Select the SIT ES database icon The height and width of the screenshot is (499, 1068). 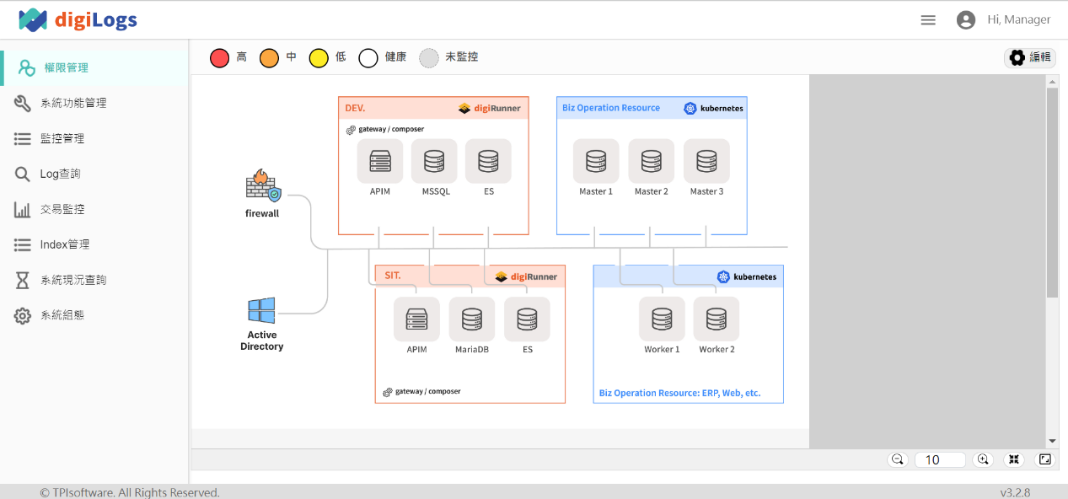pos(527,319)
